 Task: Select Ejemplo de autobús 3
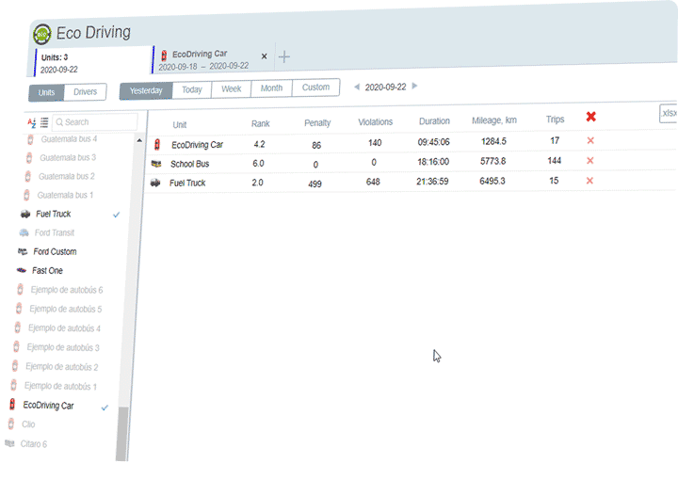pyautogui.click(x=63, y=347)
